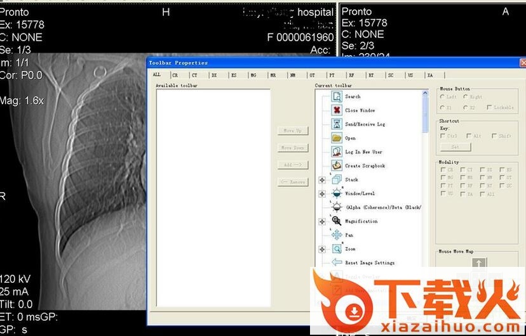Image resolution: width=526 pixels, height=336 pixels.
Task: Toggle the Lockable checkbox
Action: 489,108
